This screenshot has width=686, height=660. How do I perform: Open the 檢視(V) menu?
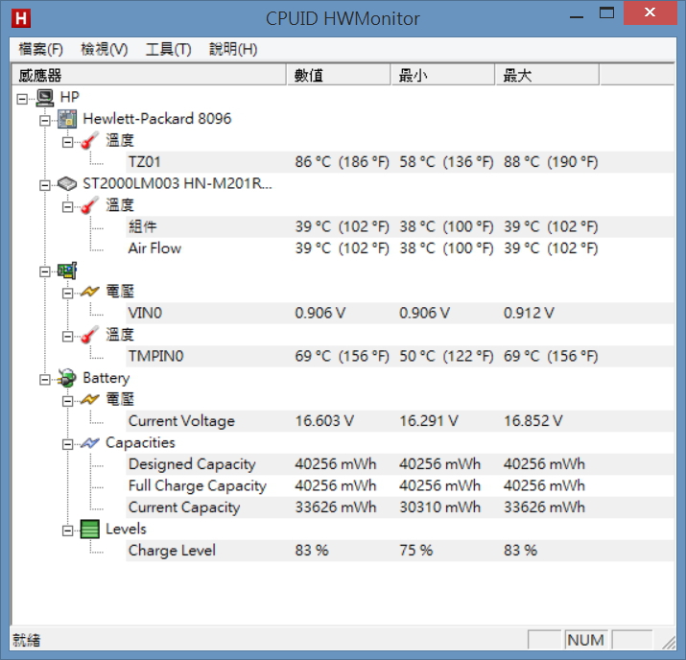tap(105, 50)
